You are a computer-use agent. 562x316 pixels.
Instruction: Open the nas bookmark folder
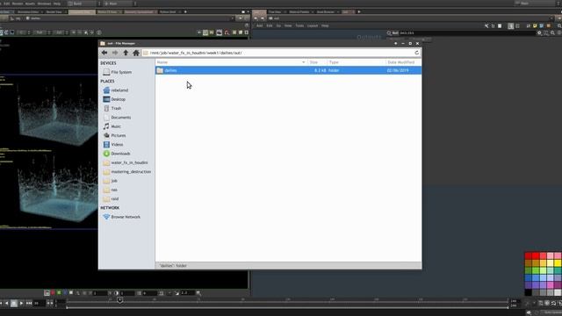[x=110, y=190]
